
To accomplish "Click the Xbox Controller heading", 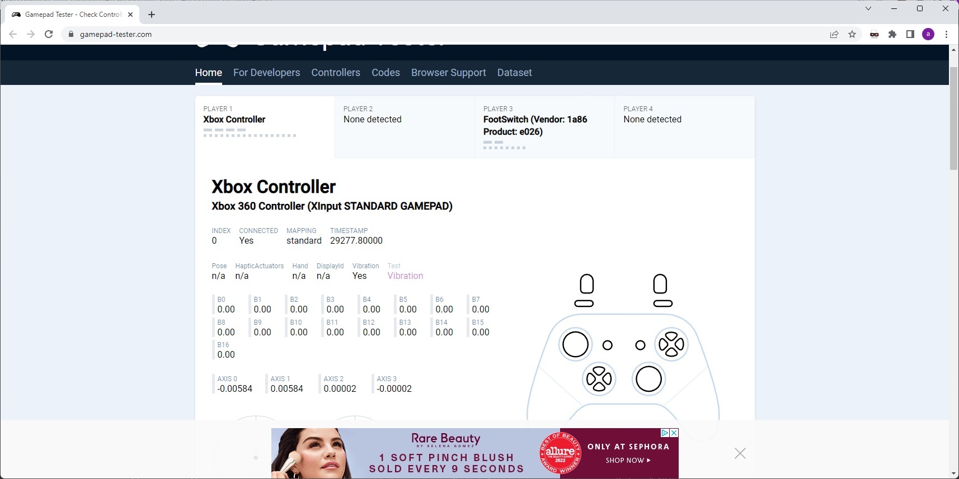I will [x=274, y=187].
